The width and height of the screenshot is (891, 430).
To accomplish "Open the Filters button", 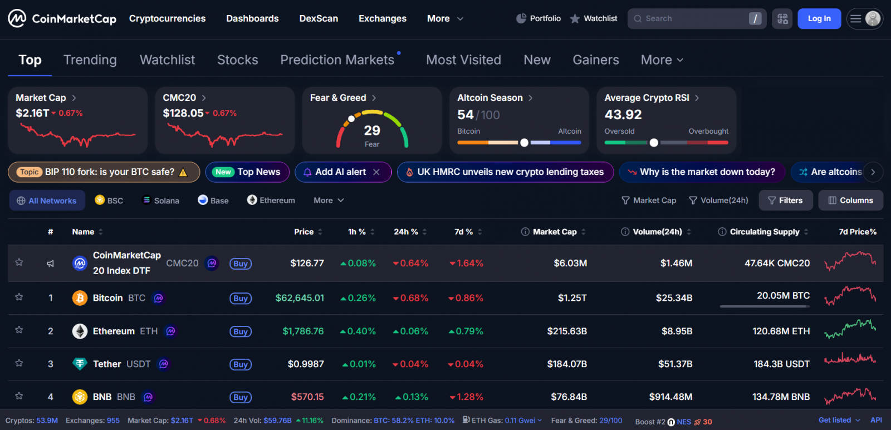I will click(786, 201).
